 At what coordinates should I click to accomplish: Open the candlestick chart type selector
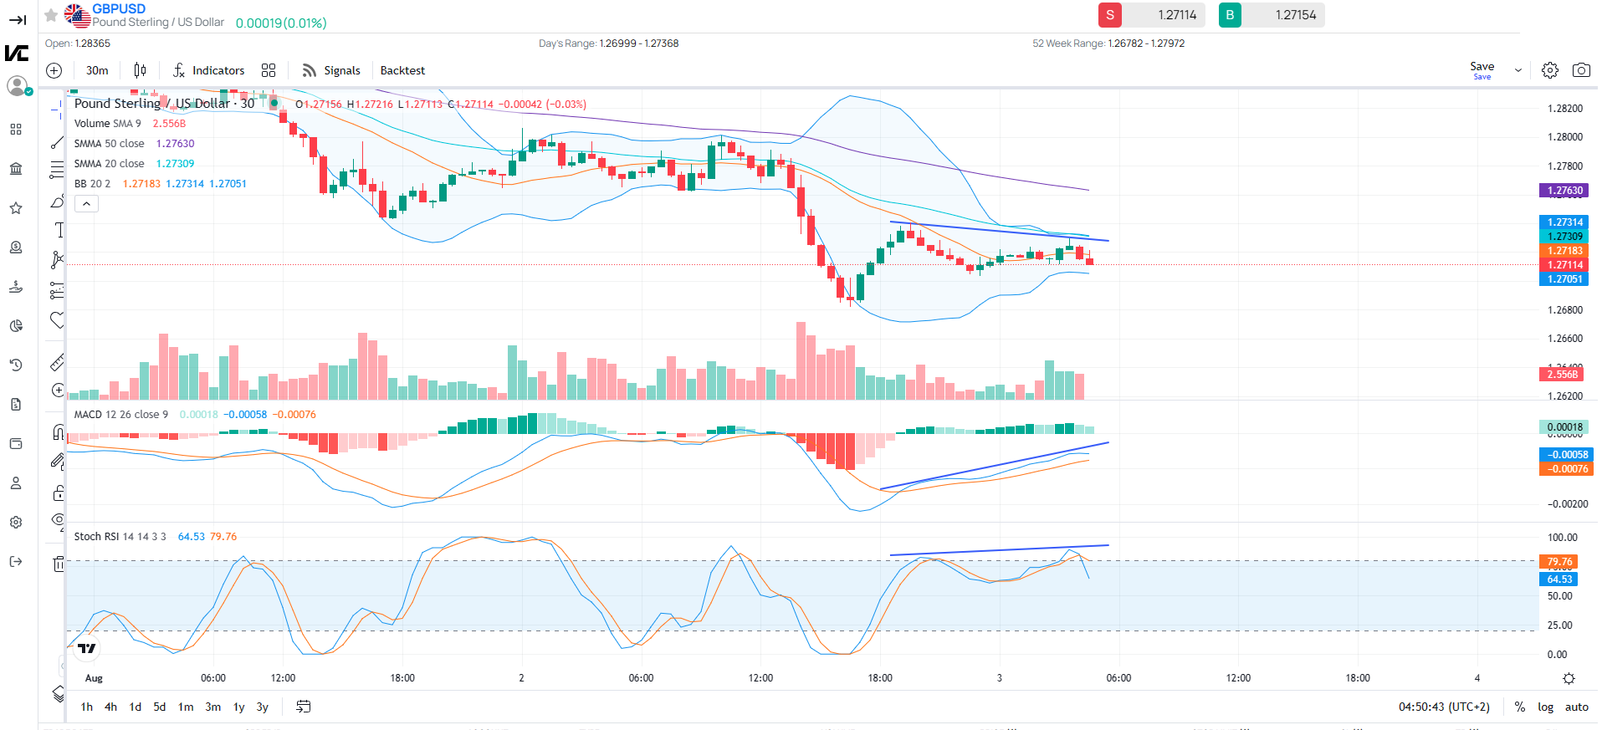(x=140, y=70)
